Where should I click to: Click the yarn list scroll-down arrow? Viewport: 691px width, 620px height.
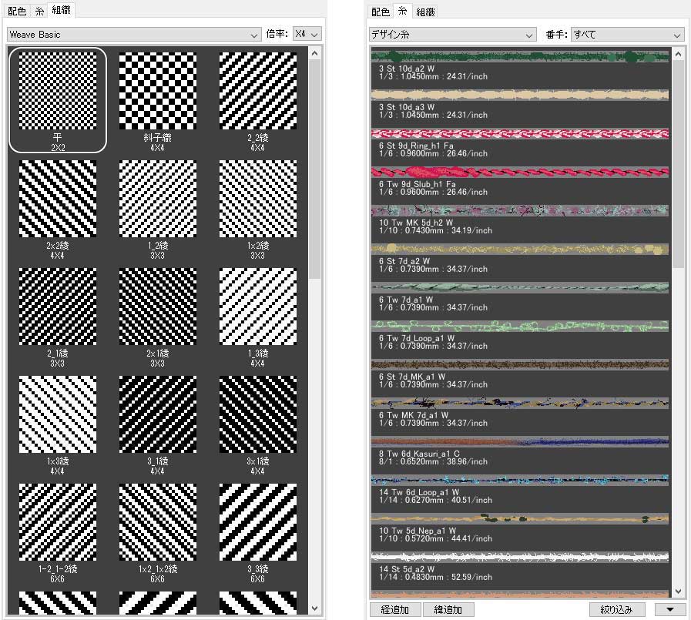678,592
